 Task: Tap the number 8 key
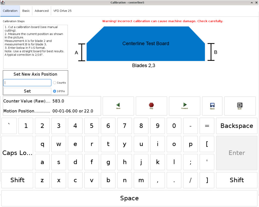tap(141, 126)
